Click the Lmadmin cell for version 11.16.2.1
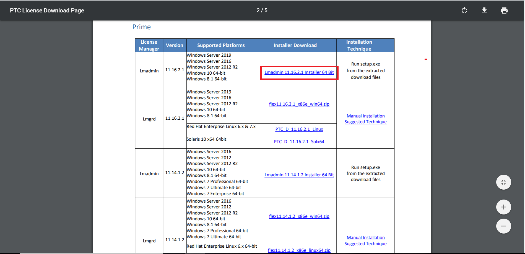525x254 pixels. tap(149, 71)
